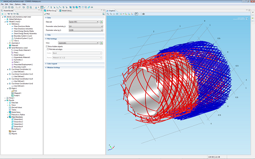Click the New model icon in main toolbar
This screenshot has width=255, height=159.
coord(3,7)
